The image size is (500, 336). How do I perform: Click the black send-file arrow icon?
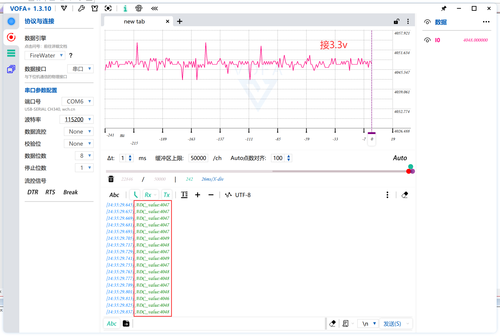pyautogui.click(x=126, y=323)
